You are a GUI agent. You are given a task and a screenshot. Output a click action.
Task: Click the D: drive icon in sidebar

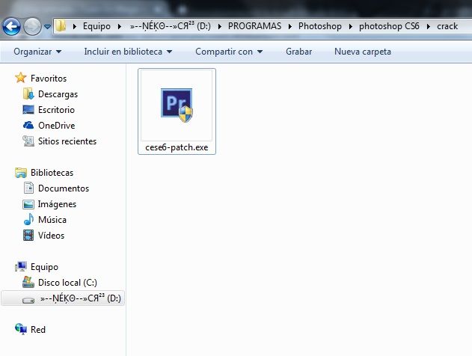click(28, 300)
